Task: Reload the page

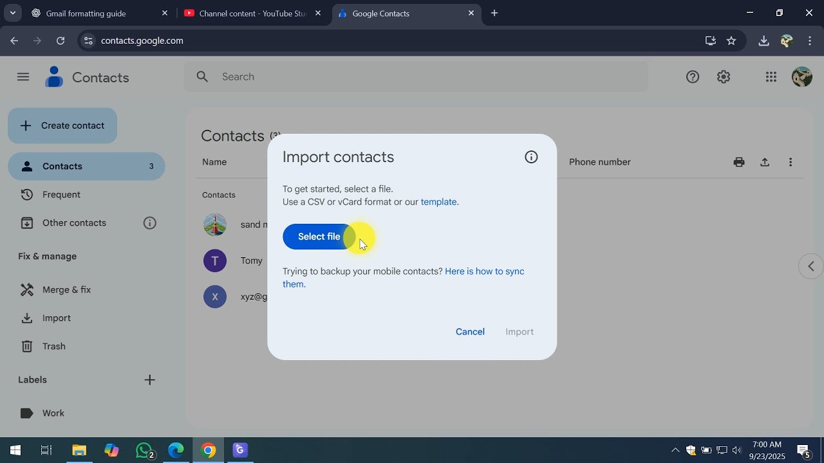Action: [x=61, y=41]
